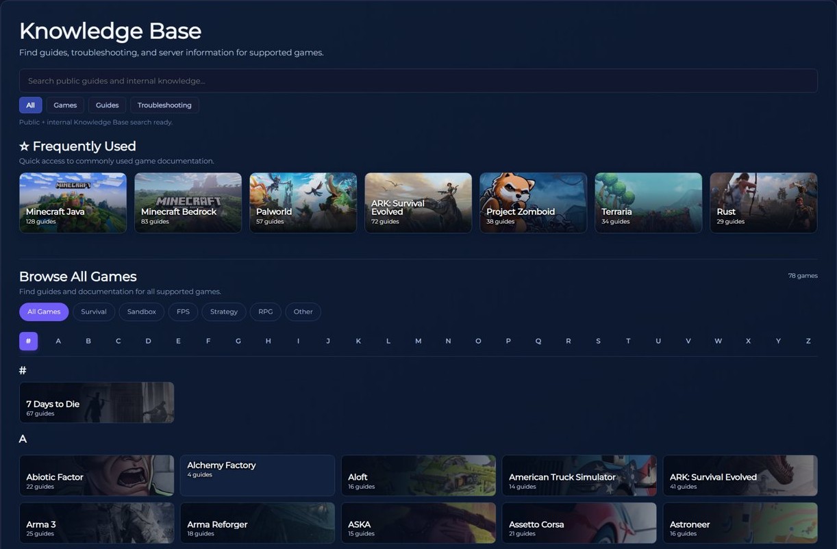The height and width of the screenshot is (549, 837).
Task: Jump to letter G in alphabet index
Action: [238, 341]
